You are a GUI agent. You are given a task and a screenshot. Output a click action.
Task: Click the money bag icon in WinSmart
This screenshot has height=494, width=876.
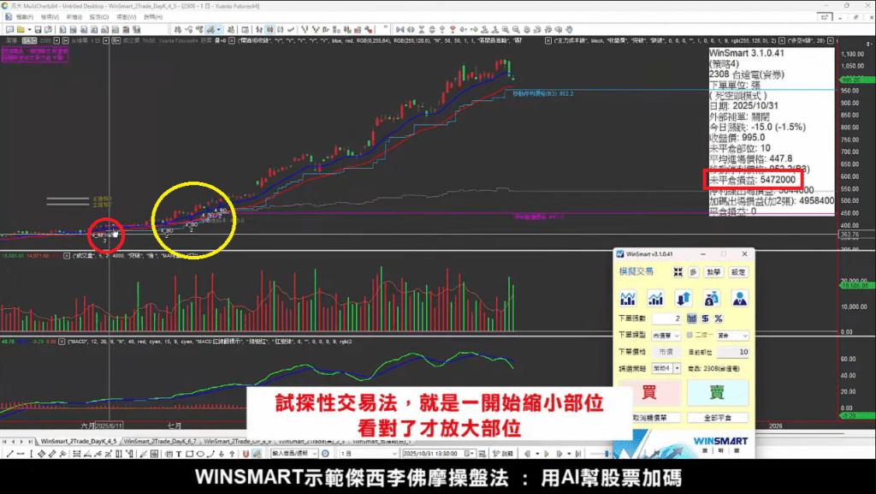pos(711,298)
